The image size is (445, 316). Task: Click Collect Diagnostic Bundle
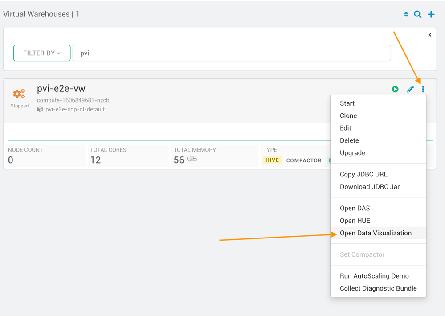378,288
